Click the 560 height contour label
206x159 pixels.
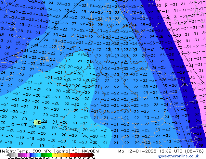pyautogui.click(x=38, y=123)
